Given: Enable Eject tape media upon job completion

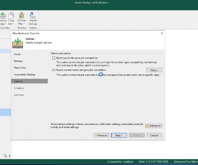Looking at the screenshot, I should (54, 58).
